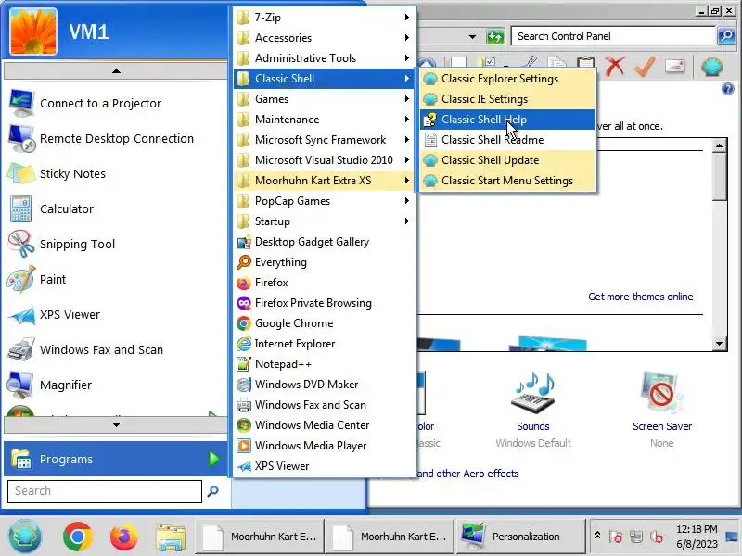Image resolution: width=742 pixels, height=556 pixels.
Task: Select Classic Shell Update
Action: coord(507,159)
